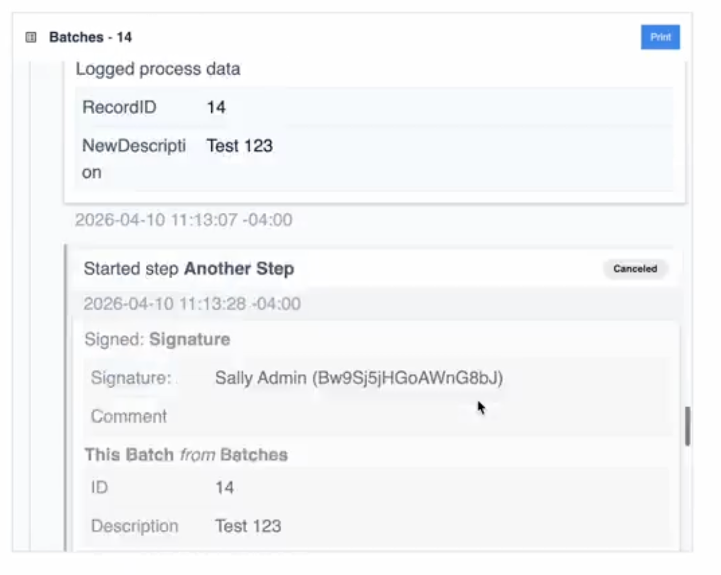Click the RecordID field label
The width and height of the screenshot is (721, 575).
coord(119,107)
